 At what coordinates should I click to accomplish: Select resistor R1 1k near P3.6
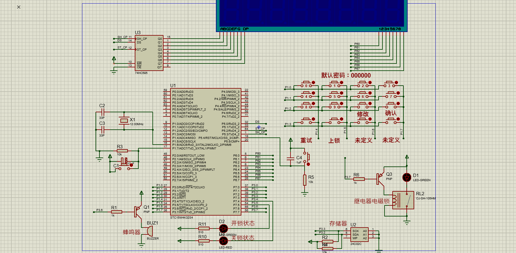116,212
